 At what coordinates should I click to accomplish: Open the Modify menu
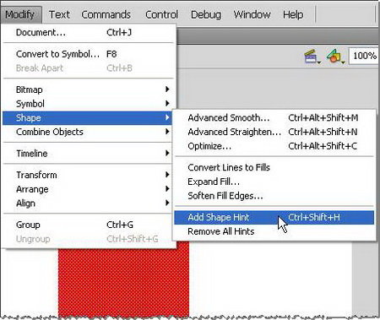pos(20,14)
